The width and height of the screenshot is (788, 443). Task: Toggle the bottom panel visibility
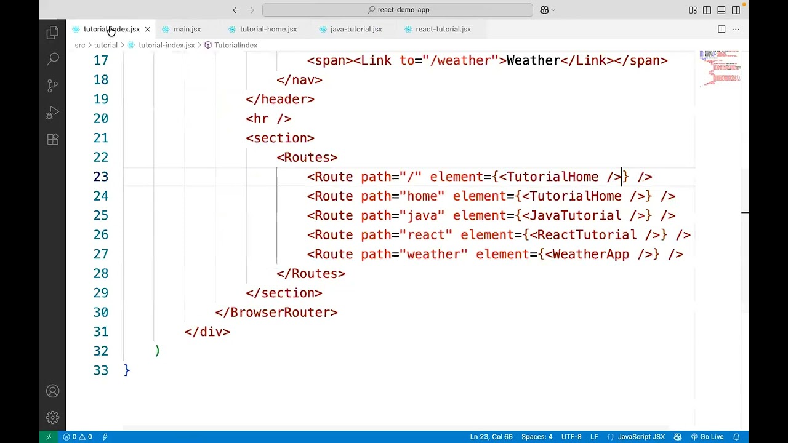tap(722, 10)
